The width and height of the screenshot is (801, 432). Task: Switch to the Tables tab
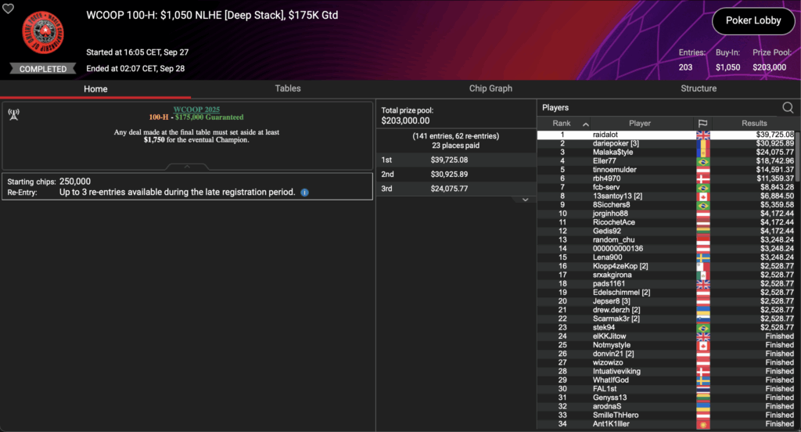(288, 88)
